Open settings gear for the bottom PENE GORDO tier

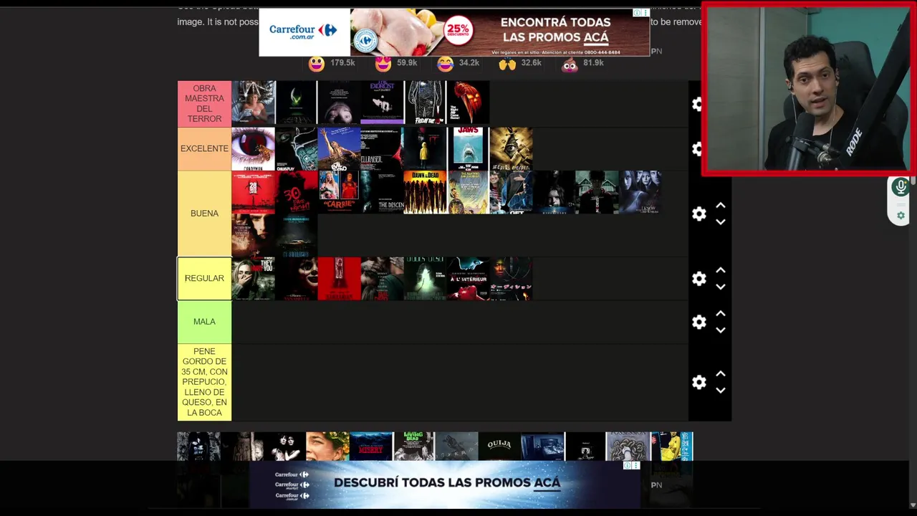[x=699, y=382]
